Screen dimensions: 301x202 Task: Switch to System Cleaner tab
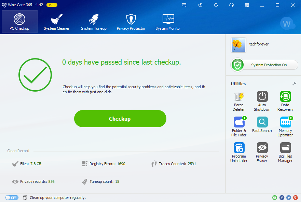[56, 22]
